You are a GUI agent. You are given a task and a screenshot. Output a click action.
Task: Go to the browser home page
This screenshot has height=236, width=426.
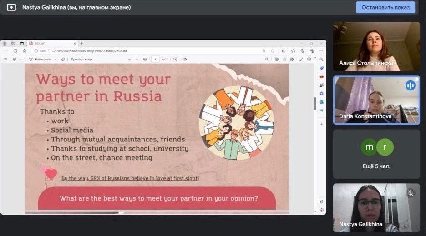coord(24,51)
